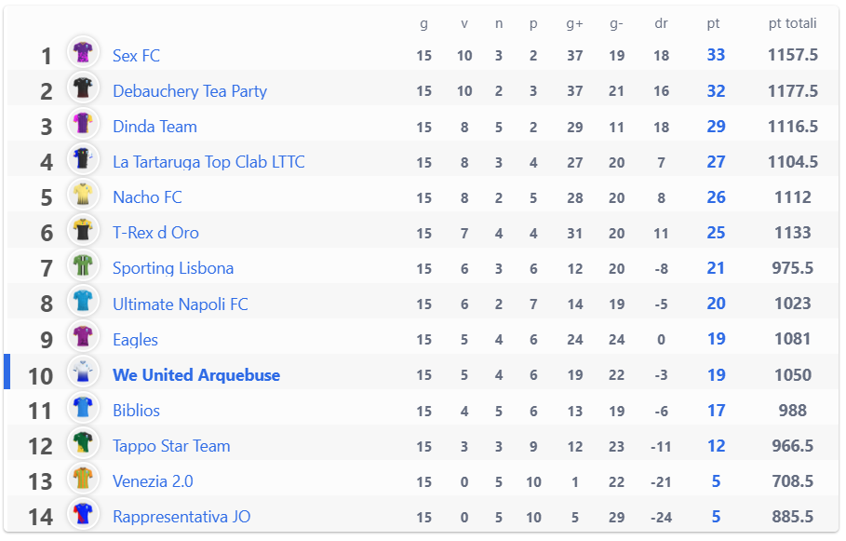The image size is (846, 541).
Task: Click the Nacho FC yellow jersey icon
Action: pos(83,195)
